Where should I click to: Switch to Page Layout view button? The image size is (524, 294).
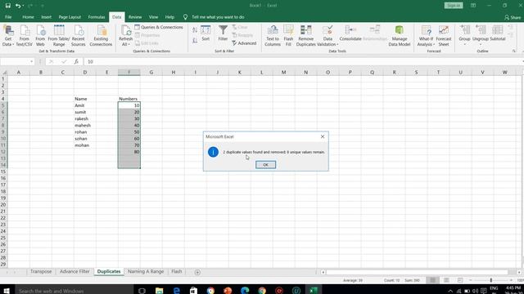tap(446, 280)
